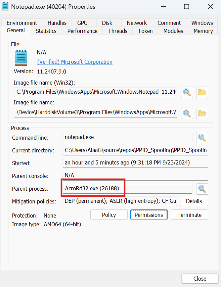Go to the Modules tab

tap(173, 31)
